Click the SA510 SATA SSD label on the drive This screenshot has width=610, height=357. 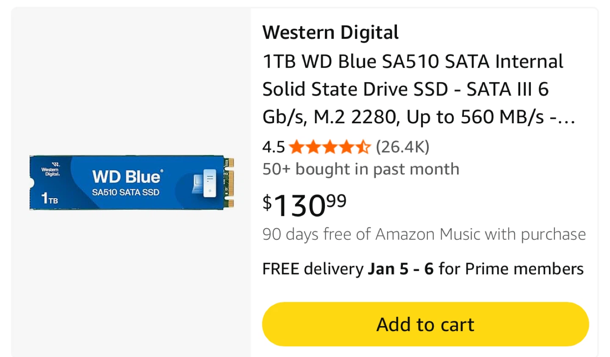[126, 192]
